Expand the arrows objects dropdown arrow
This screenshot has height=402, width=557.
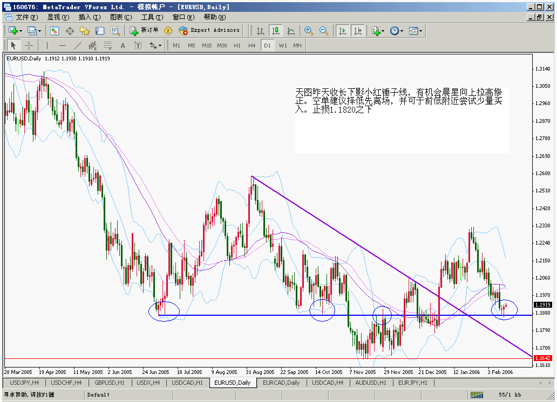160,46
